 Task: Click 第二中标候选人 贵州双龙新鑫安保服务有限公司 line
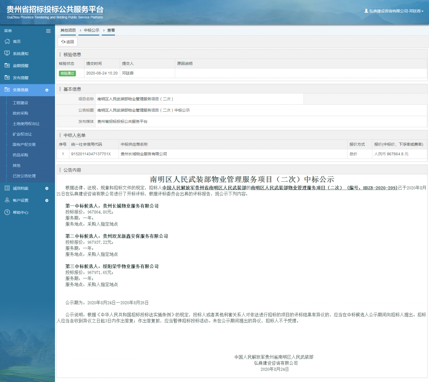point(117,236)
